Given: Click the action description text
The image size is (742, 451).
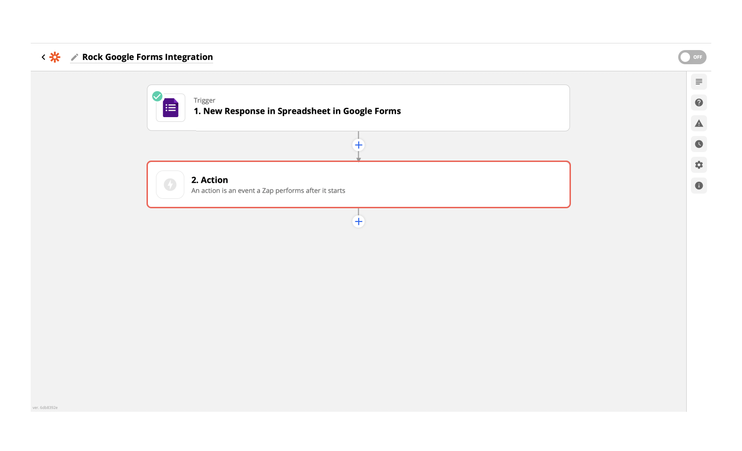Looking at the screenshot, I should pyautogui.click(x=268, y=191).
